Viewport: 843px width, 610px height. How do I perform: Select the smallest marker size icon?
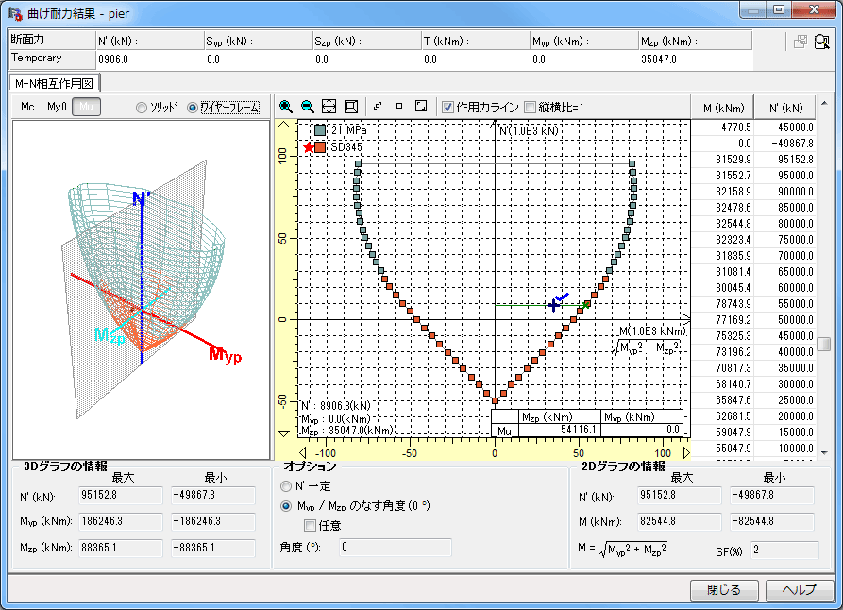pos(378,107)
